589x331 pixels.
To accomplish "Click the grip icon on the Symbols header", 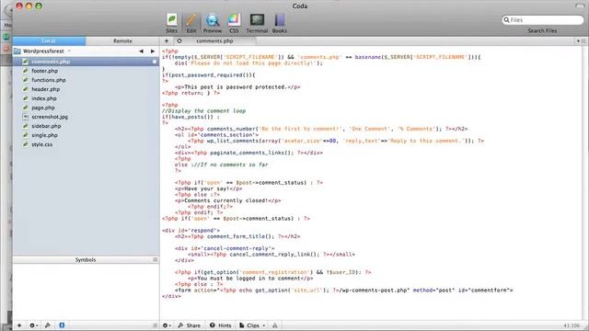I will click(x=156, y=259).
